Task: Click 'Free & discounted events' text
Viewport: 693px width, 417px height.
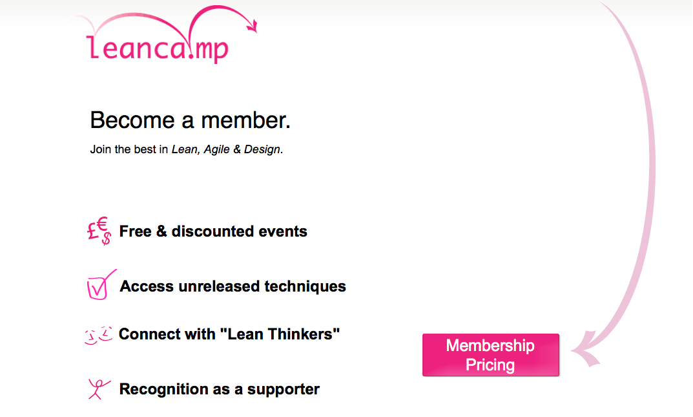Action: (x=213, y=231)
